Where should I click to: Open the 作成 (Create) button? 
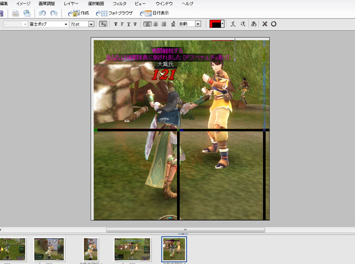tap(79, 13)
